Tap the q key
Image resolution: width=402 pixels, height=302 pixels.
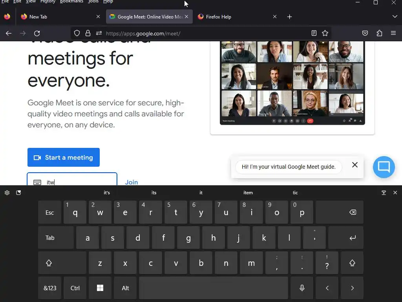coord(75,212)
